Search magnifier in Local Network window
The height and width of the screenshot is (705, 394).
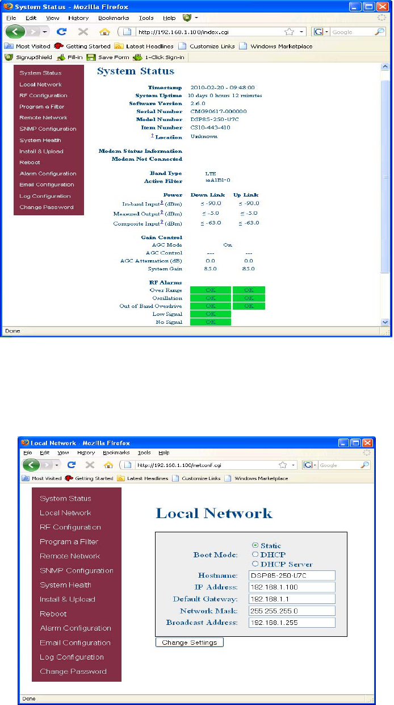pos(364,465)
